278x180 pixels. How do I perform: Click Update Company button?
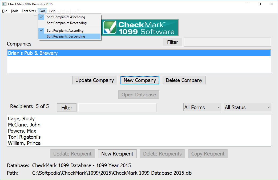95,80
